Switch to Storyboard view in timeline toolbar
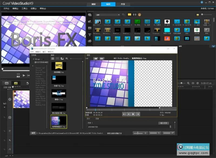 point(7,83)
